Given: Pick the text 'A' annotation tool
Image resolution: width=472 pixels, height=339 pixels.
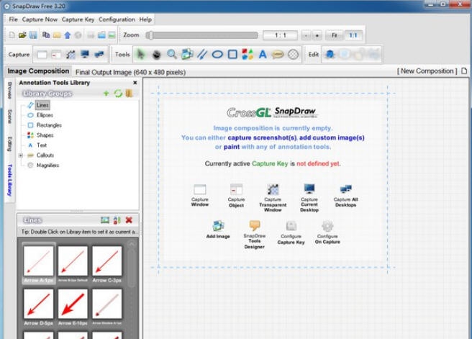Looking at the screenshot, I should click(263, 54).
